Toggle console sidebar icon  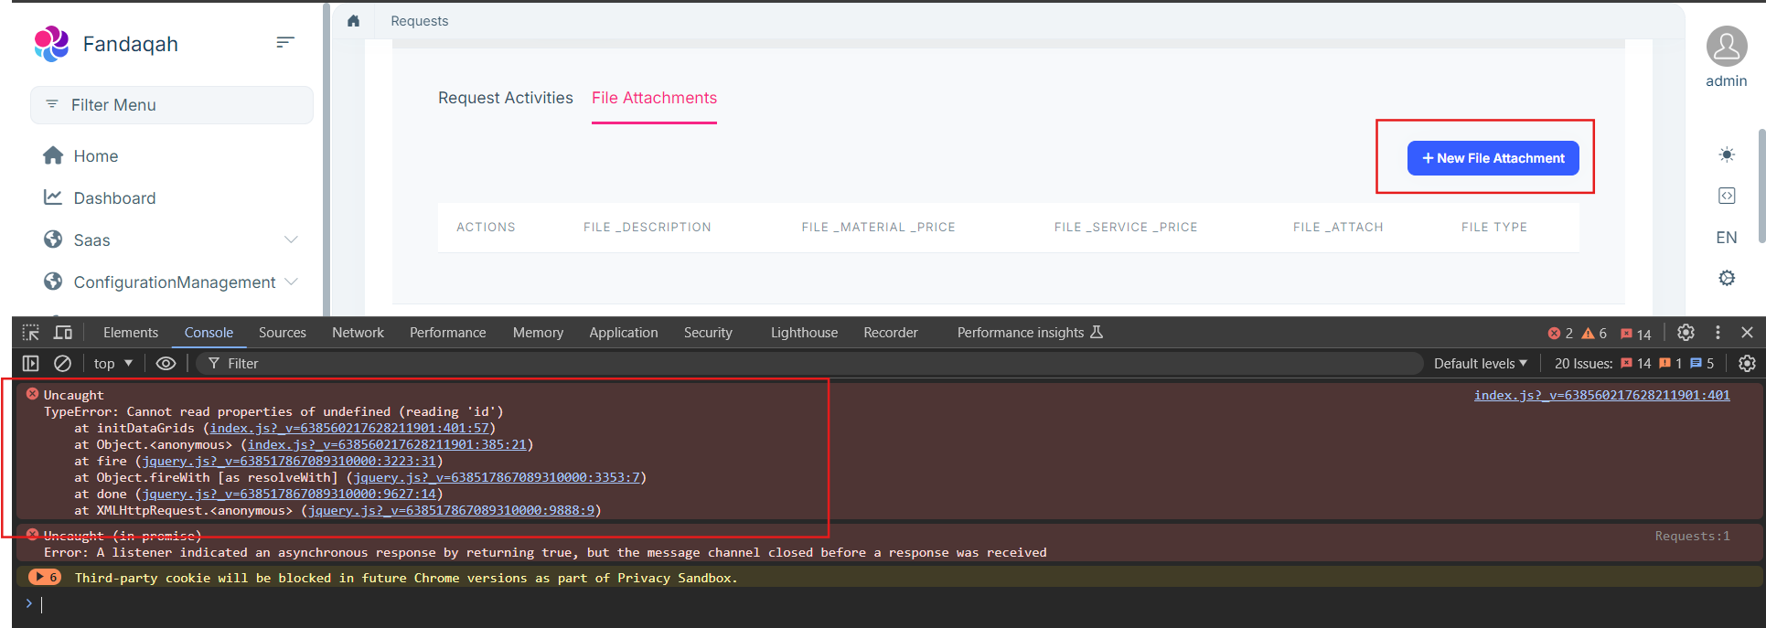point(31,363)
